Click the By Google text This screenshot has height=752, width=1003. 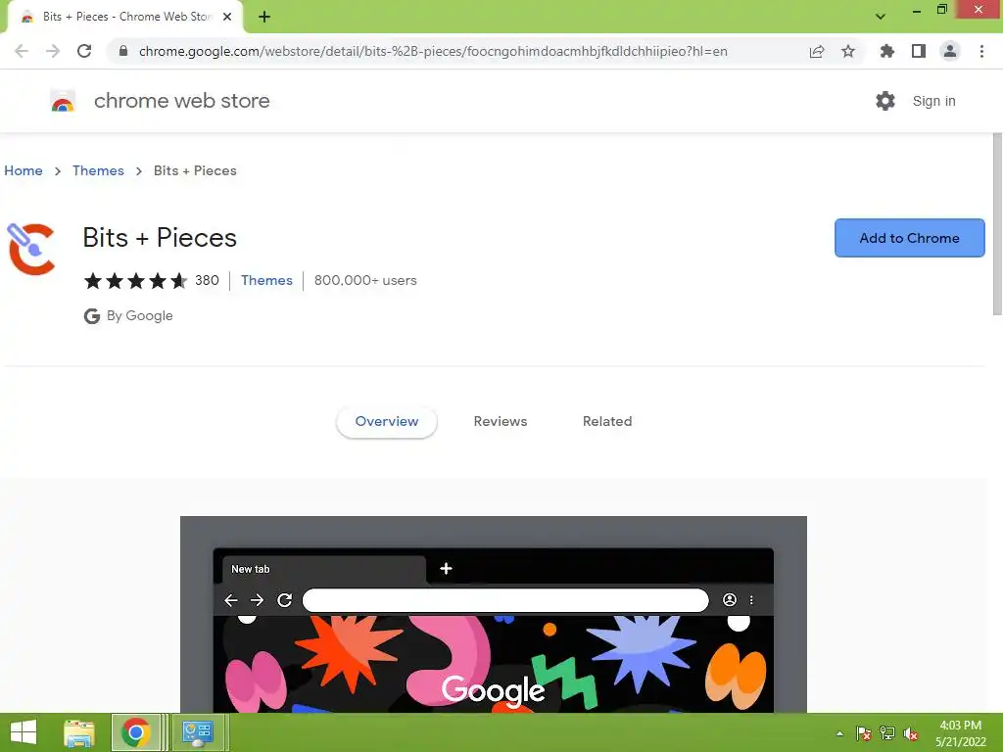tap(139, 316)
